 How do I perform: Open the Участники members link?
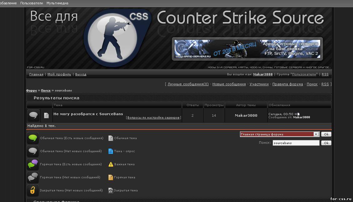tap(259, 84)
